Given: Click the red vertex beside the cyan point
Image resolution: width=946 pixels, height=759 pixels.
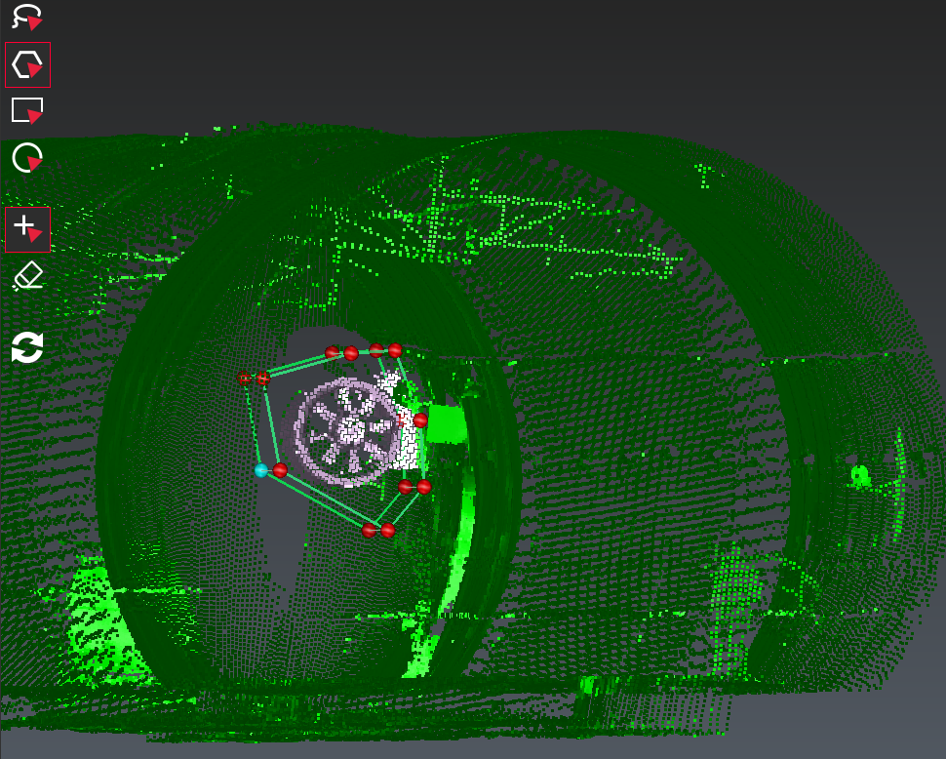Looking at the screenshot, I should [280, 470].
